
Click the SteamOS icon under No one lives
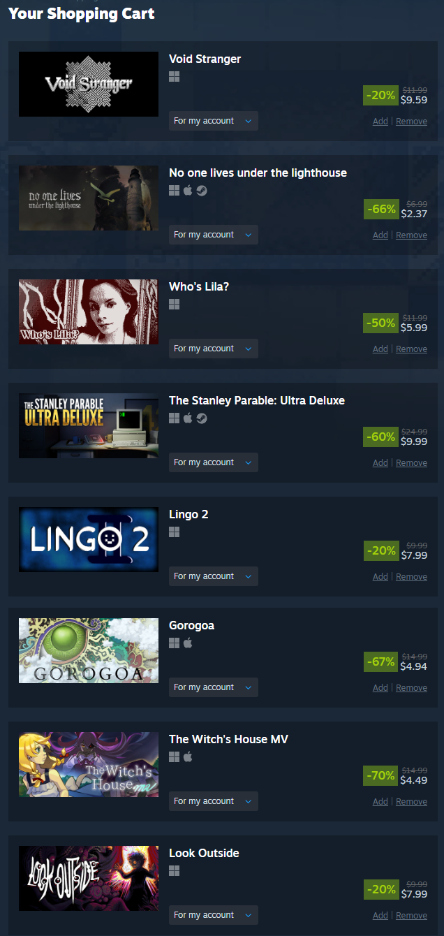click(202, 191)
